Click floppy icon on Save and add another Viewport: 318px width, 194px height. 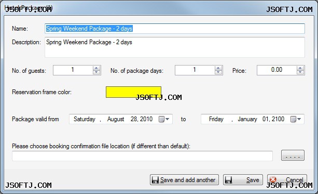pyautogui.click(x=155, y=180)
